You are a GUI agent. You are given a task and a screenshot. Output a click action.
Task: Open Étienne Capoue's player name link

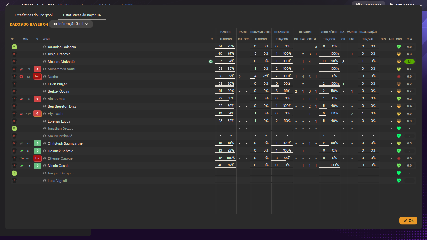click(x=60, y=158)
